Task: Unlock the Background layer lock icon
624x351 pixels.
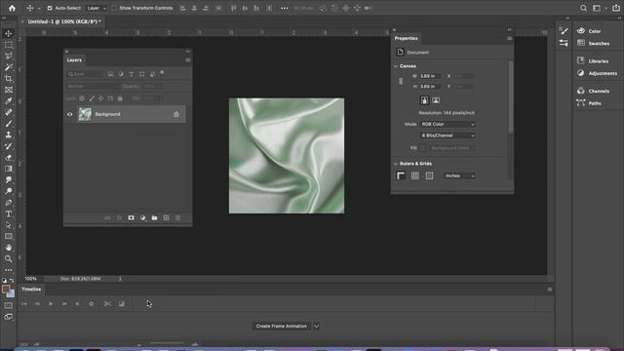Action: [176, 114]
